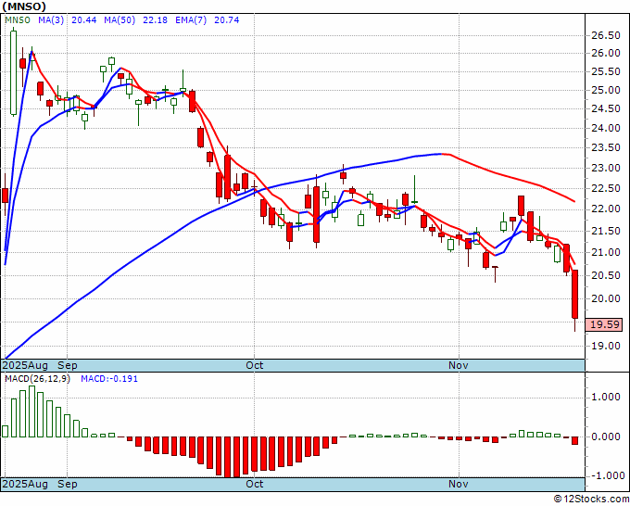Click the 26.00 price axis label
Viewport: 630px width, 506px height.
(606, 53)
